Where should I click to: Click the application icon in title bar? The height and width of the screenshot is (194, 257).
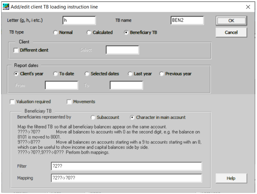pyautogui.click(x=6, y=7)
